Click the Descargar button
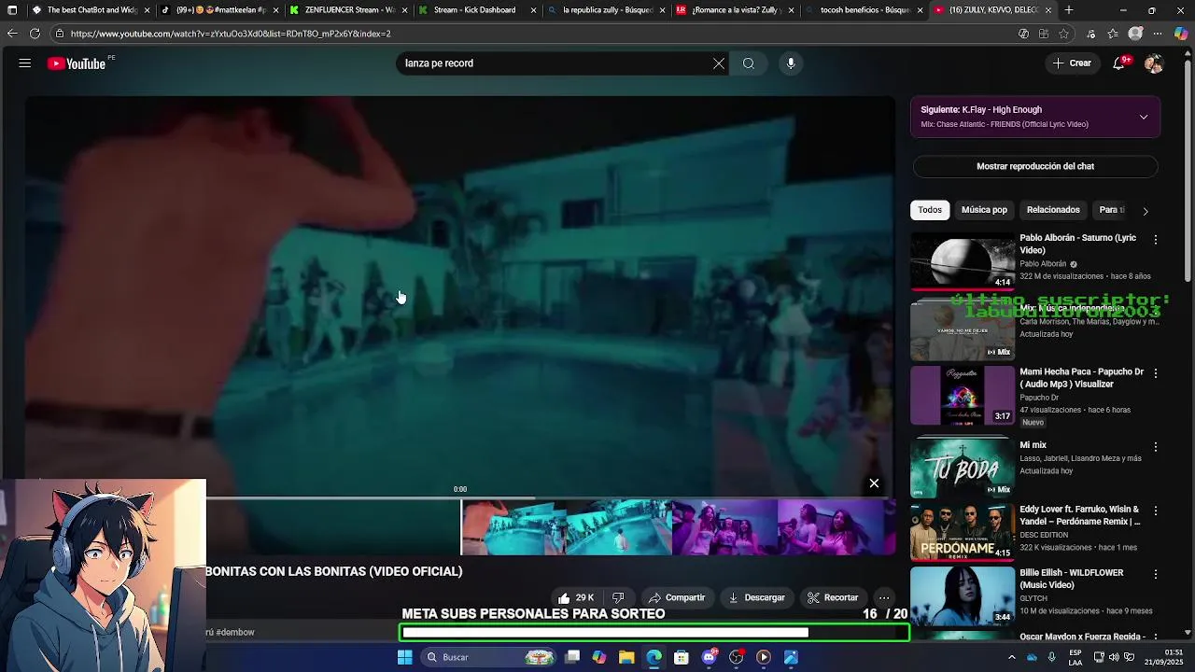This screenshot has width=1195, height=672. pos(757,597)
